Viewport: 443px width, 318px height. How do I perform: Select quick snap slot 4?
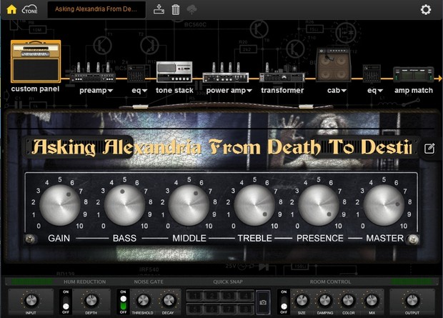point(246,296)
